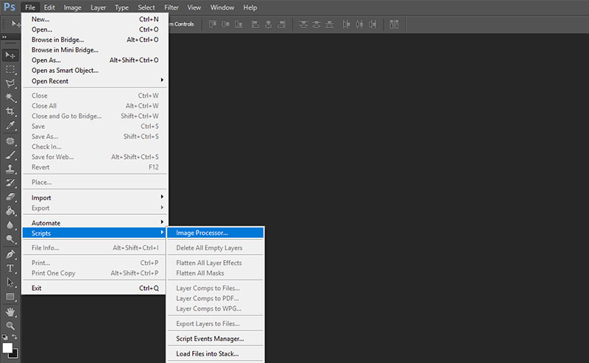
Task: Choose Load Files into Stack script
Action: pos(209,354)
